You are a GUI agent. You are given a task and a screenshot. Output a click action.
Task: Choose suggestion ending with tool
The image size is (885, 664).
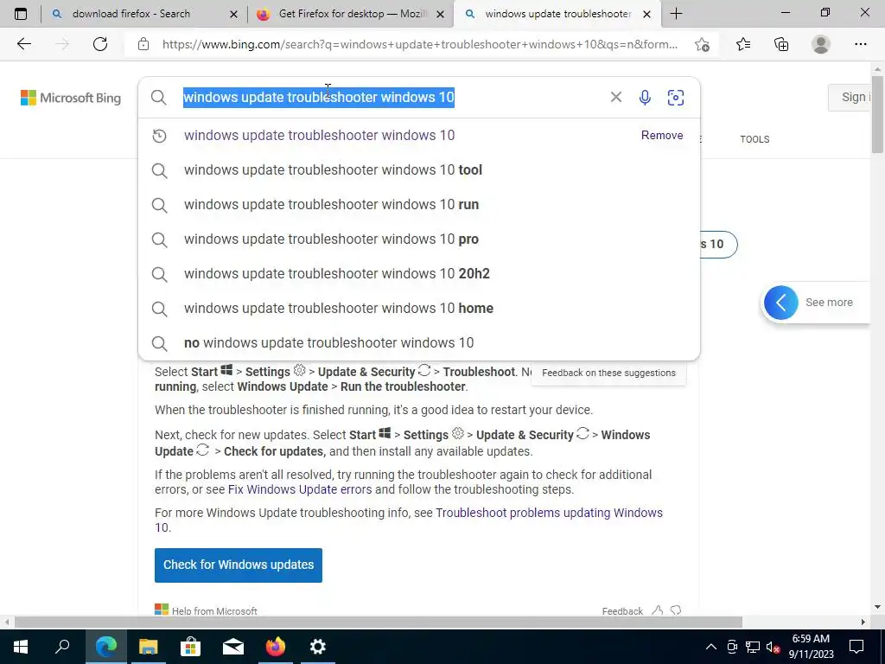tap(419, 170)
